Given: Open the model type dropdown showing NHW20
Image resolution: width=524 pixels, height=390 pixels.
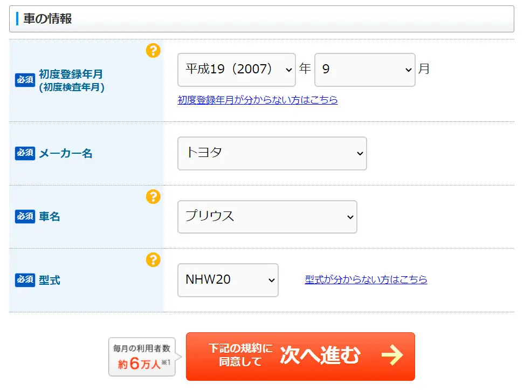Looking at the screenshot, I should (227, 280).
